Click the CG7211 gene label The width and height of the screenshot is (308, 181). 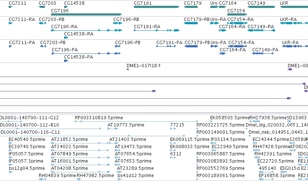[17, 3]
